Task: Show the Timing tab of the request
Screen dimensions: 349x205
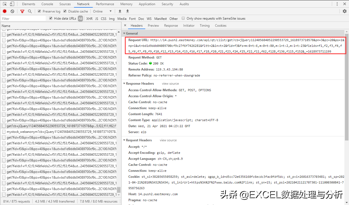Action: click(205, 25)
